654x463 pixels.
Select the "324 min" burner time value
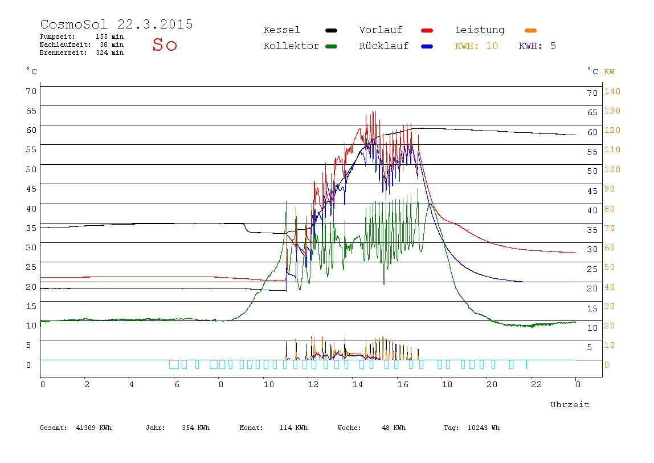pyautogui.click(x=110, y=52)
